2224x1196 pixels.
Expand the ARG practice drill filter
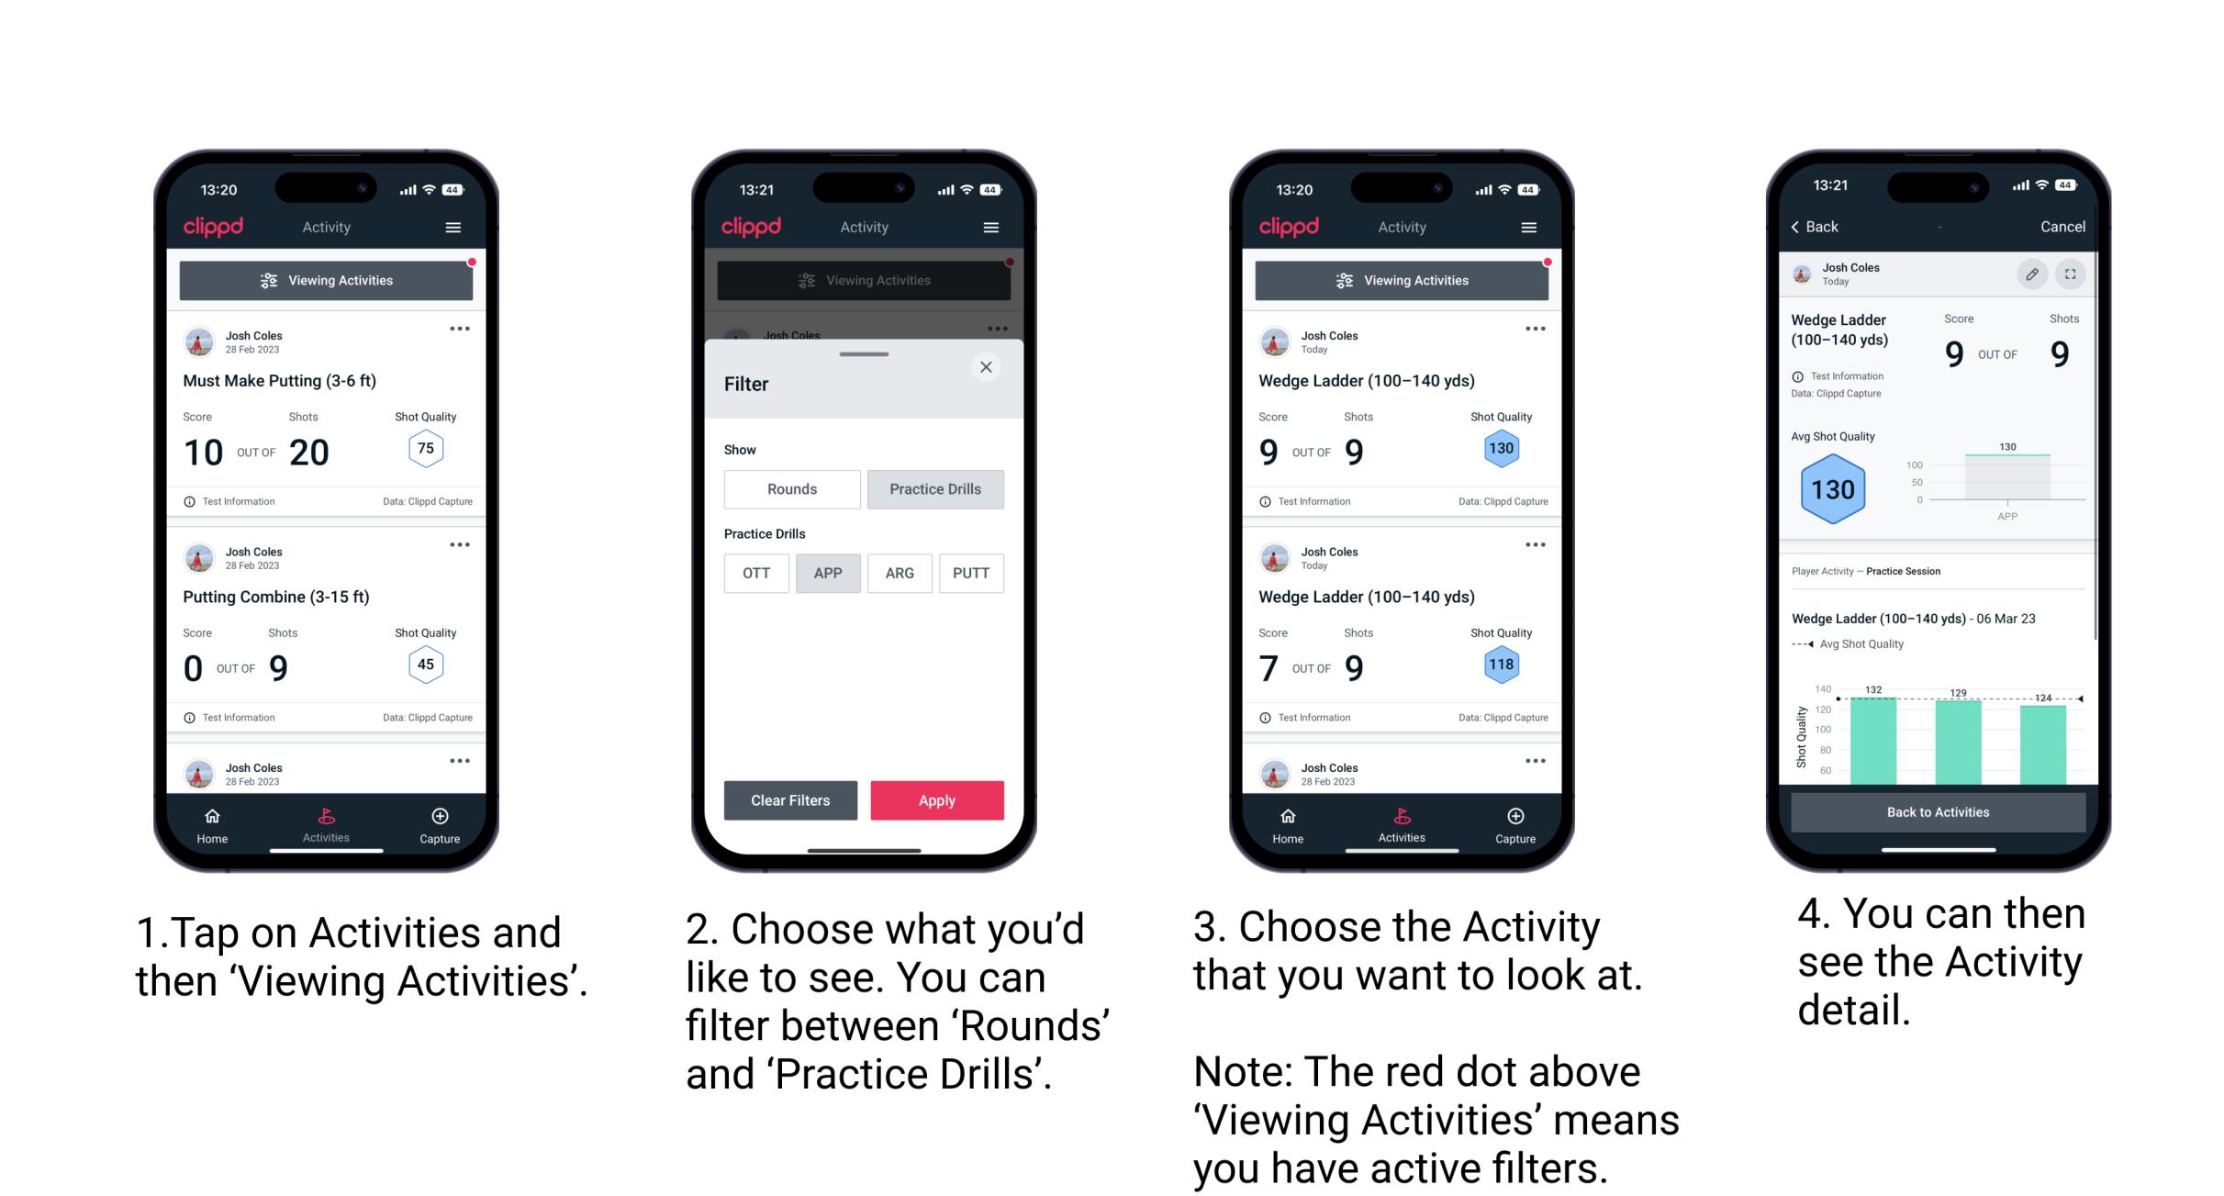[x=896, y=573]
